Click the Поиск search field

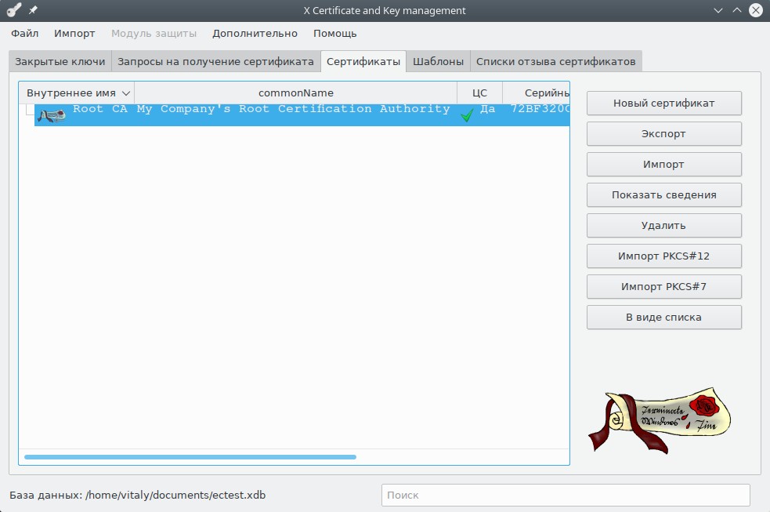[x=565, y=496]
